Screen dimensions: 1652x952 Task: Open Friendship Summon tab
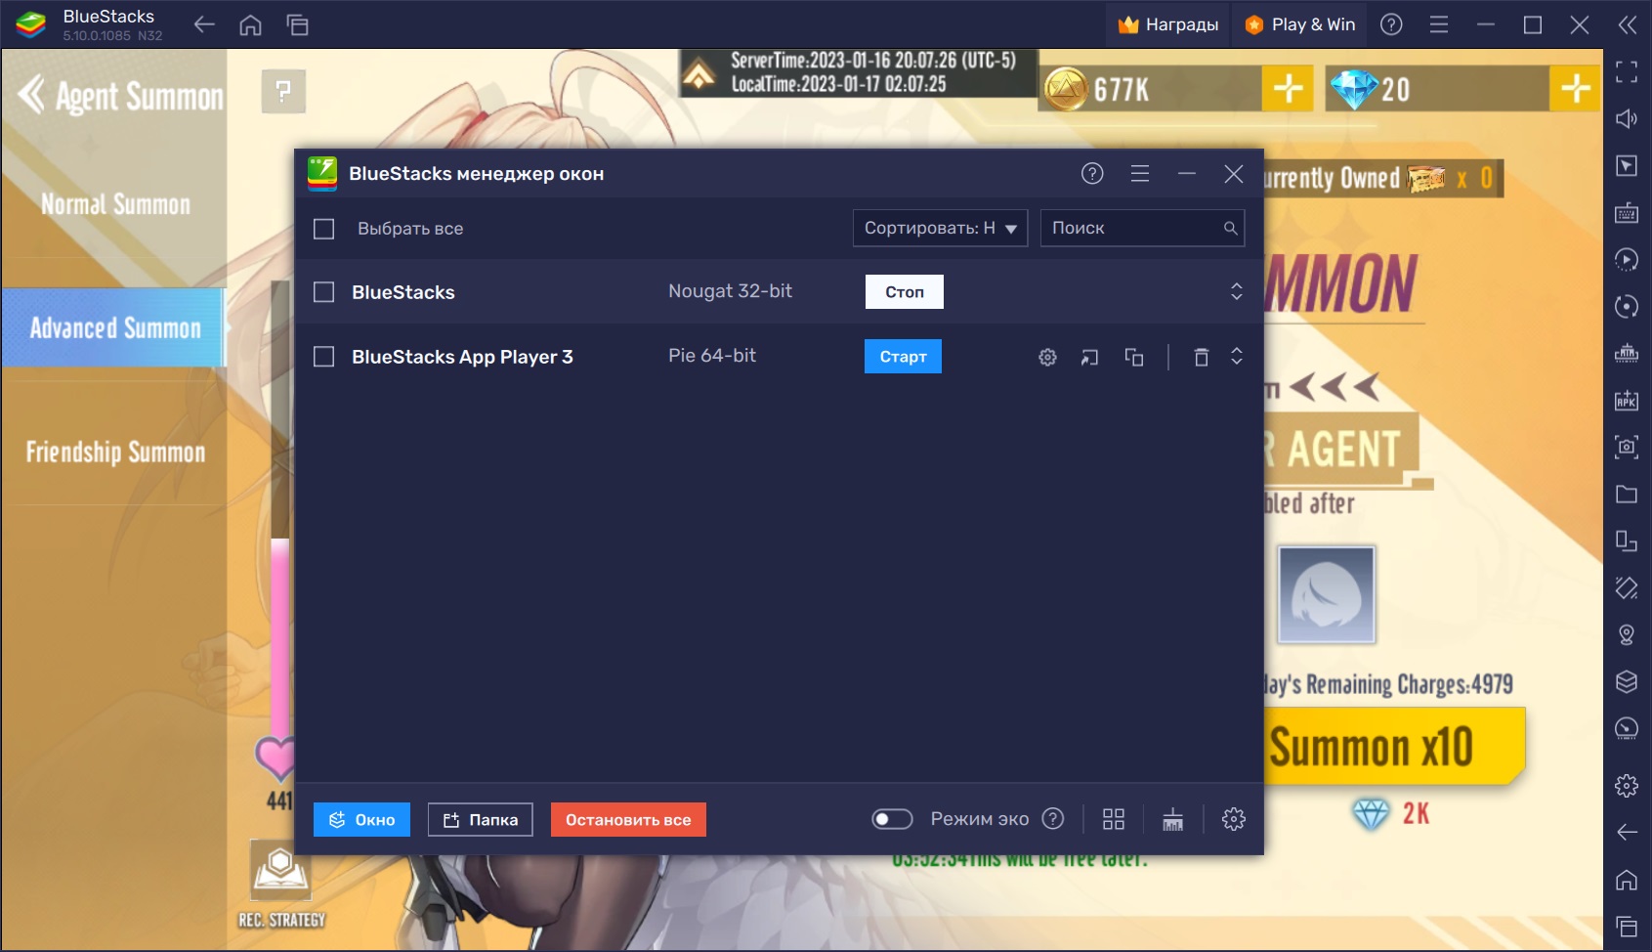(x=114, y=452)
